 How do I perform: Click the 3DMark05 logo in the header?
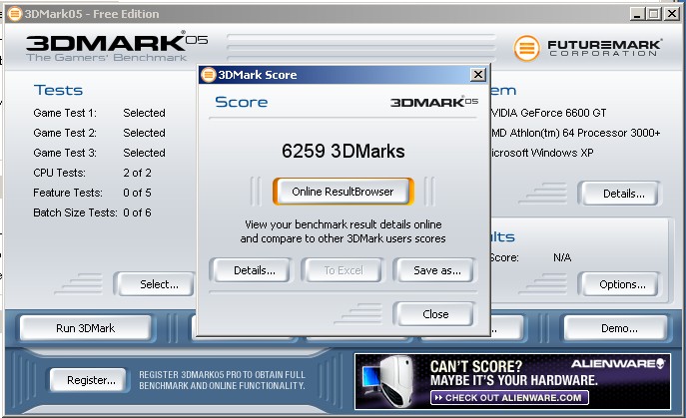(x=117, y=46)
